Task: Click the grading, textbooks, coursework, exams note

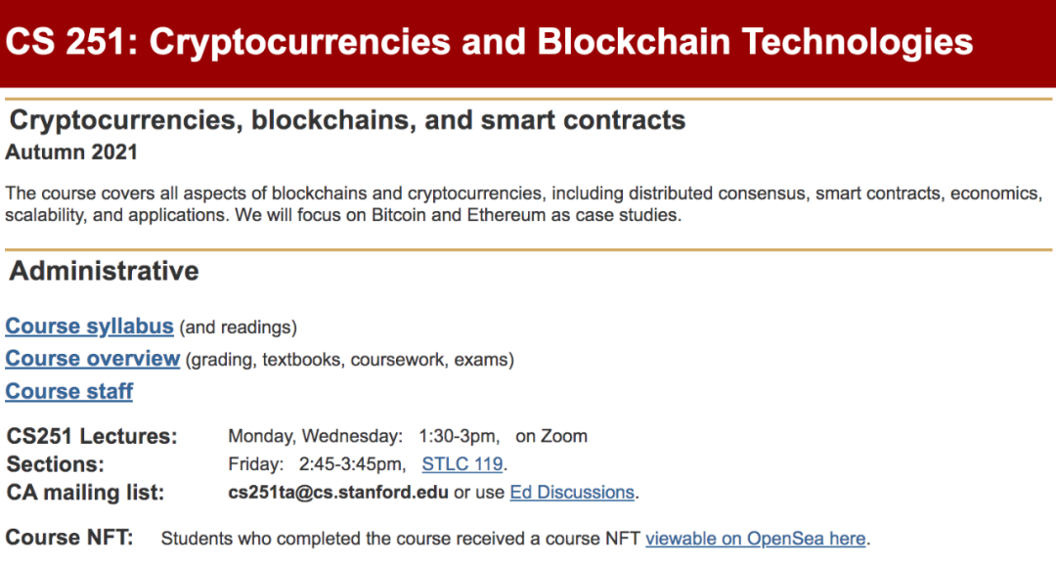Action: coord(350,360)
